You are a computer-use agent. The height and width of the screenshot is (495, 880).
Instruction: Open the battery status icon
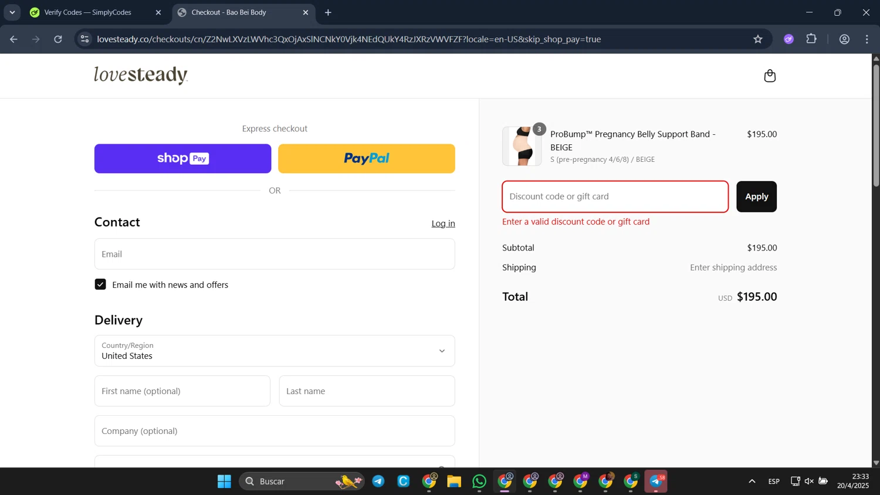823,482
